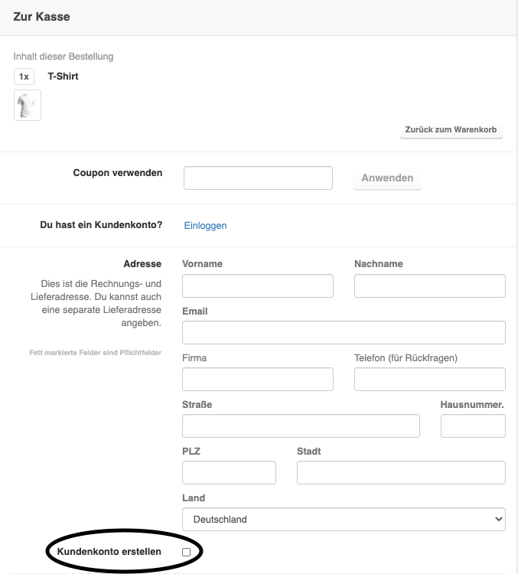518x574 pixels.
Task: Tick the Kundenkonto erstellen checkbox
Action: click(187, 552)
